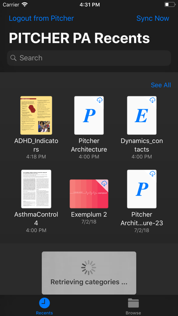Tap cloud download icon on Pitcher Archit...ure-23

pos(153,173)
